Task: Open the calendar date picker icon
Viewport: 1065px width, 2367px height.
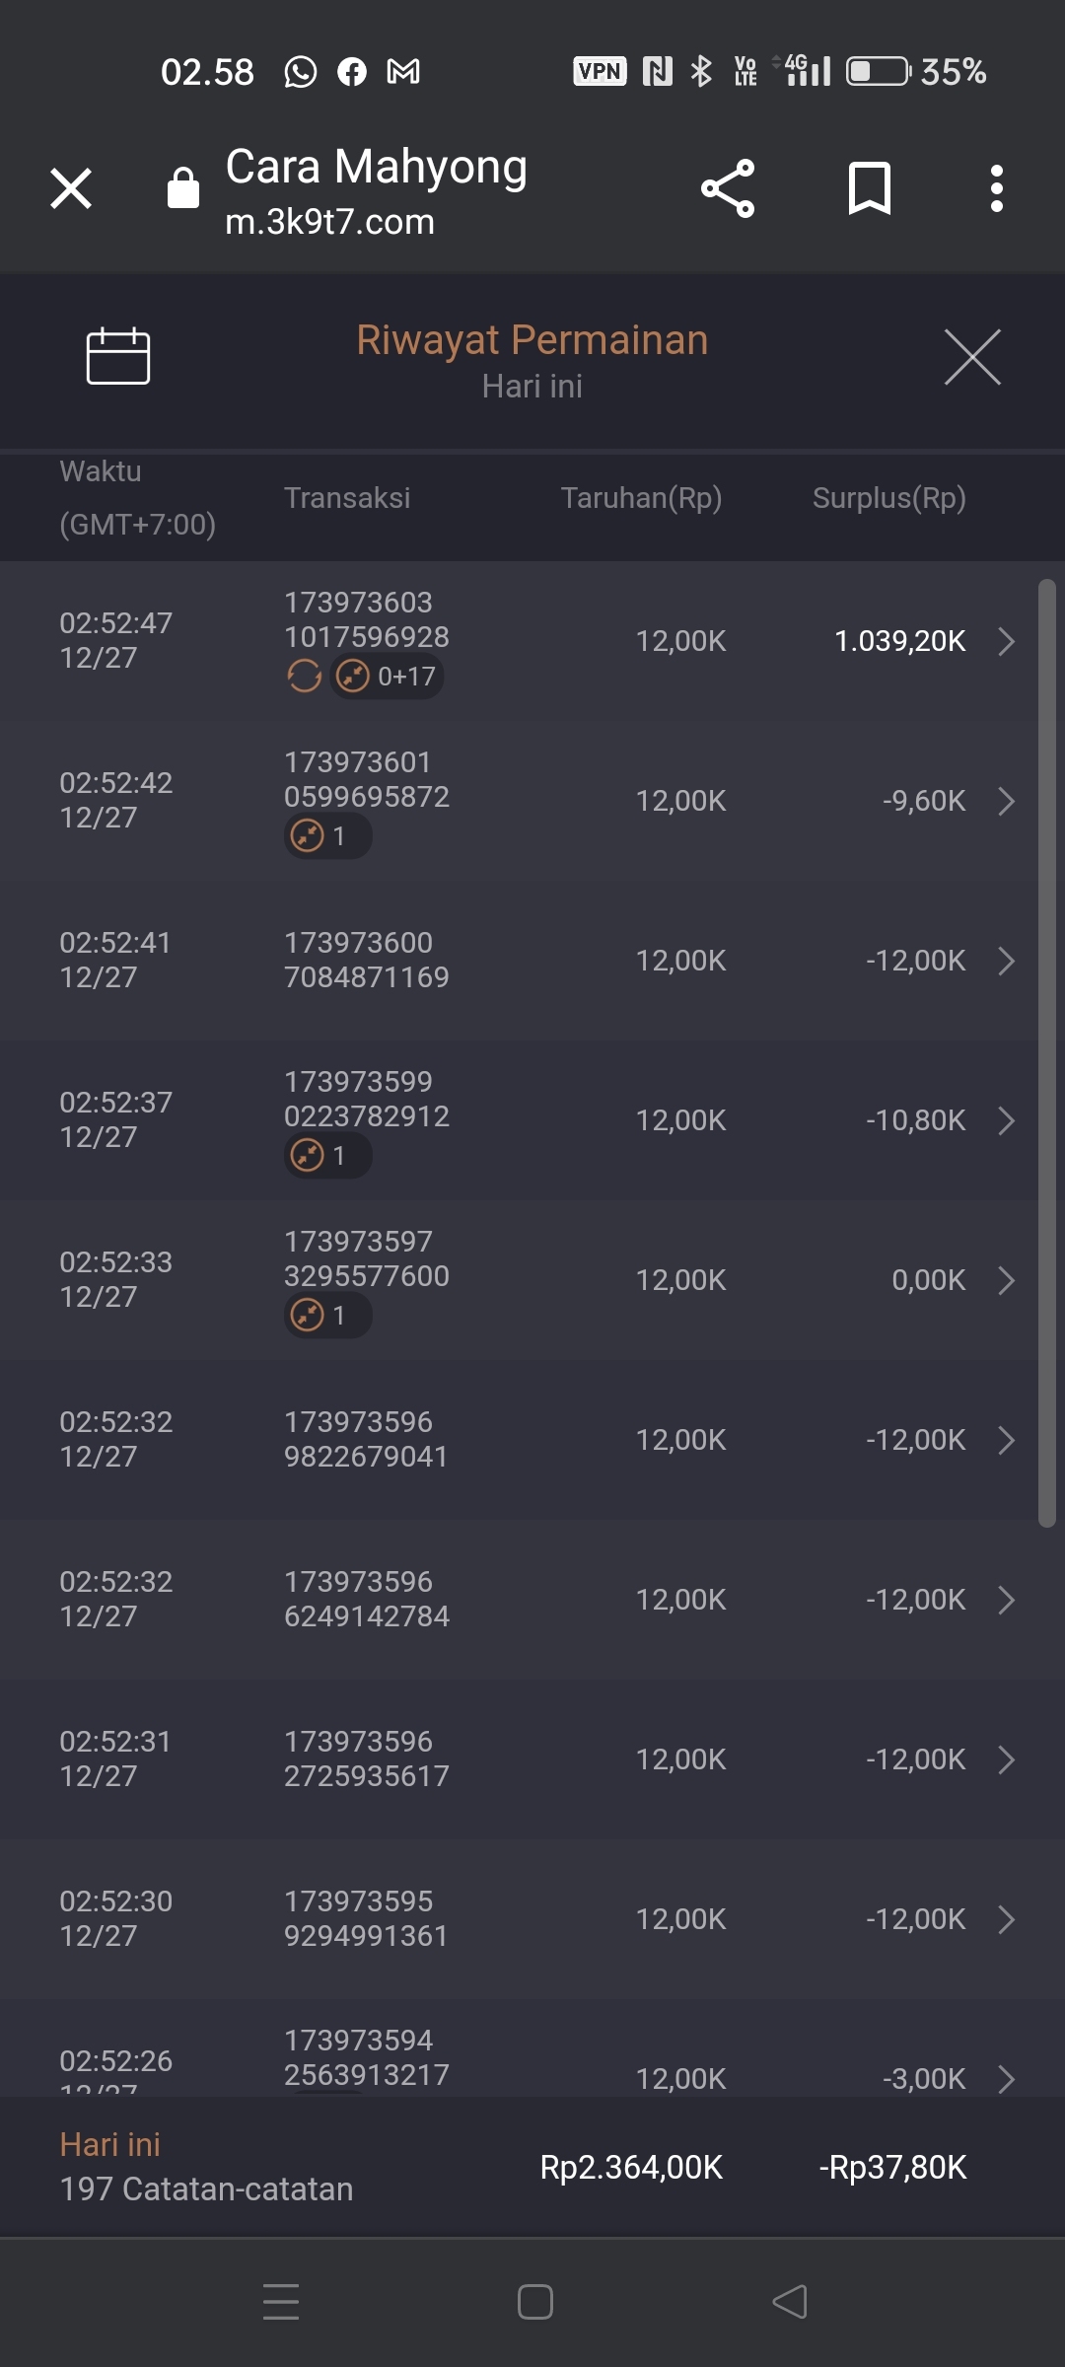Action: point(117,355)
